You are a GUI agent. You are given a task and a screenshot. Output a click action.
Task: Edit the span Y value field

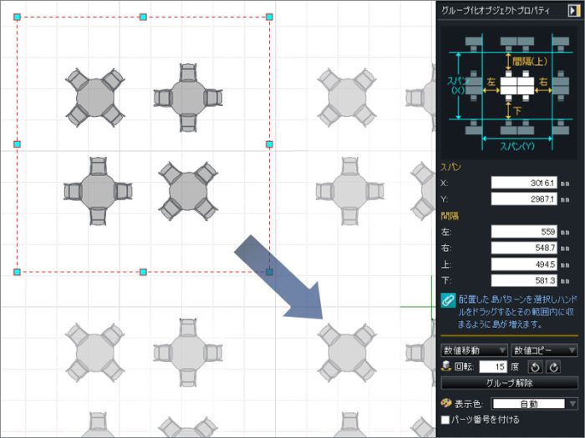click(x=524, y=199)
